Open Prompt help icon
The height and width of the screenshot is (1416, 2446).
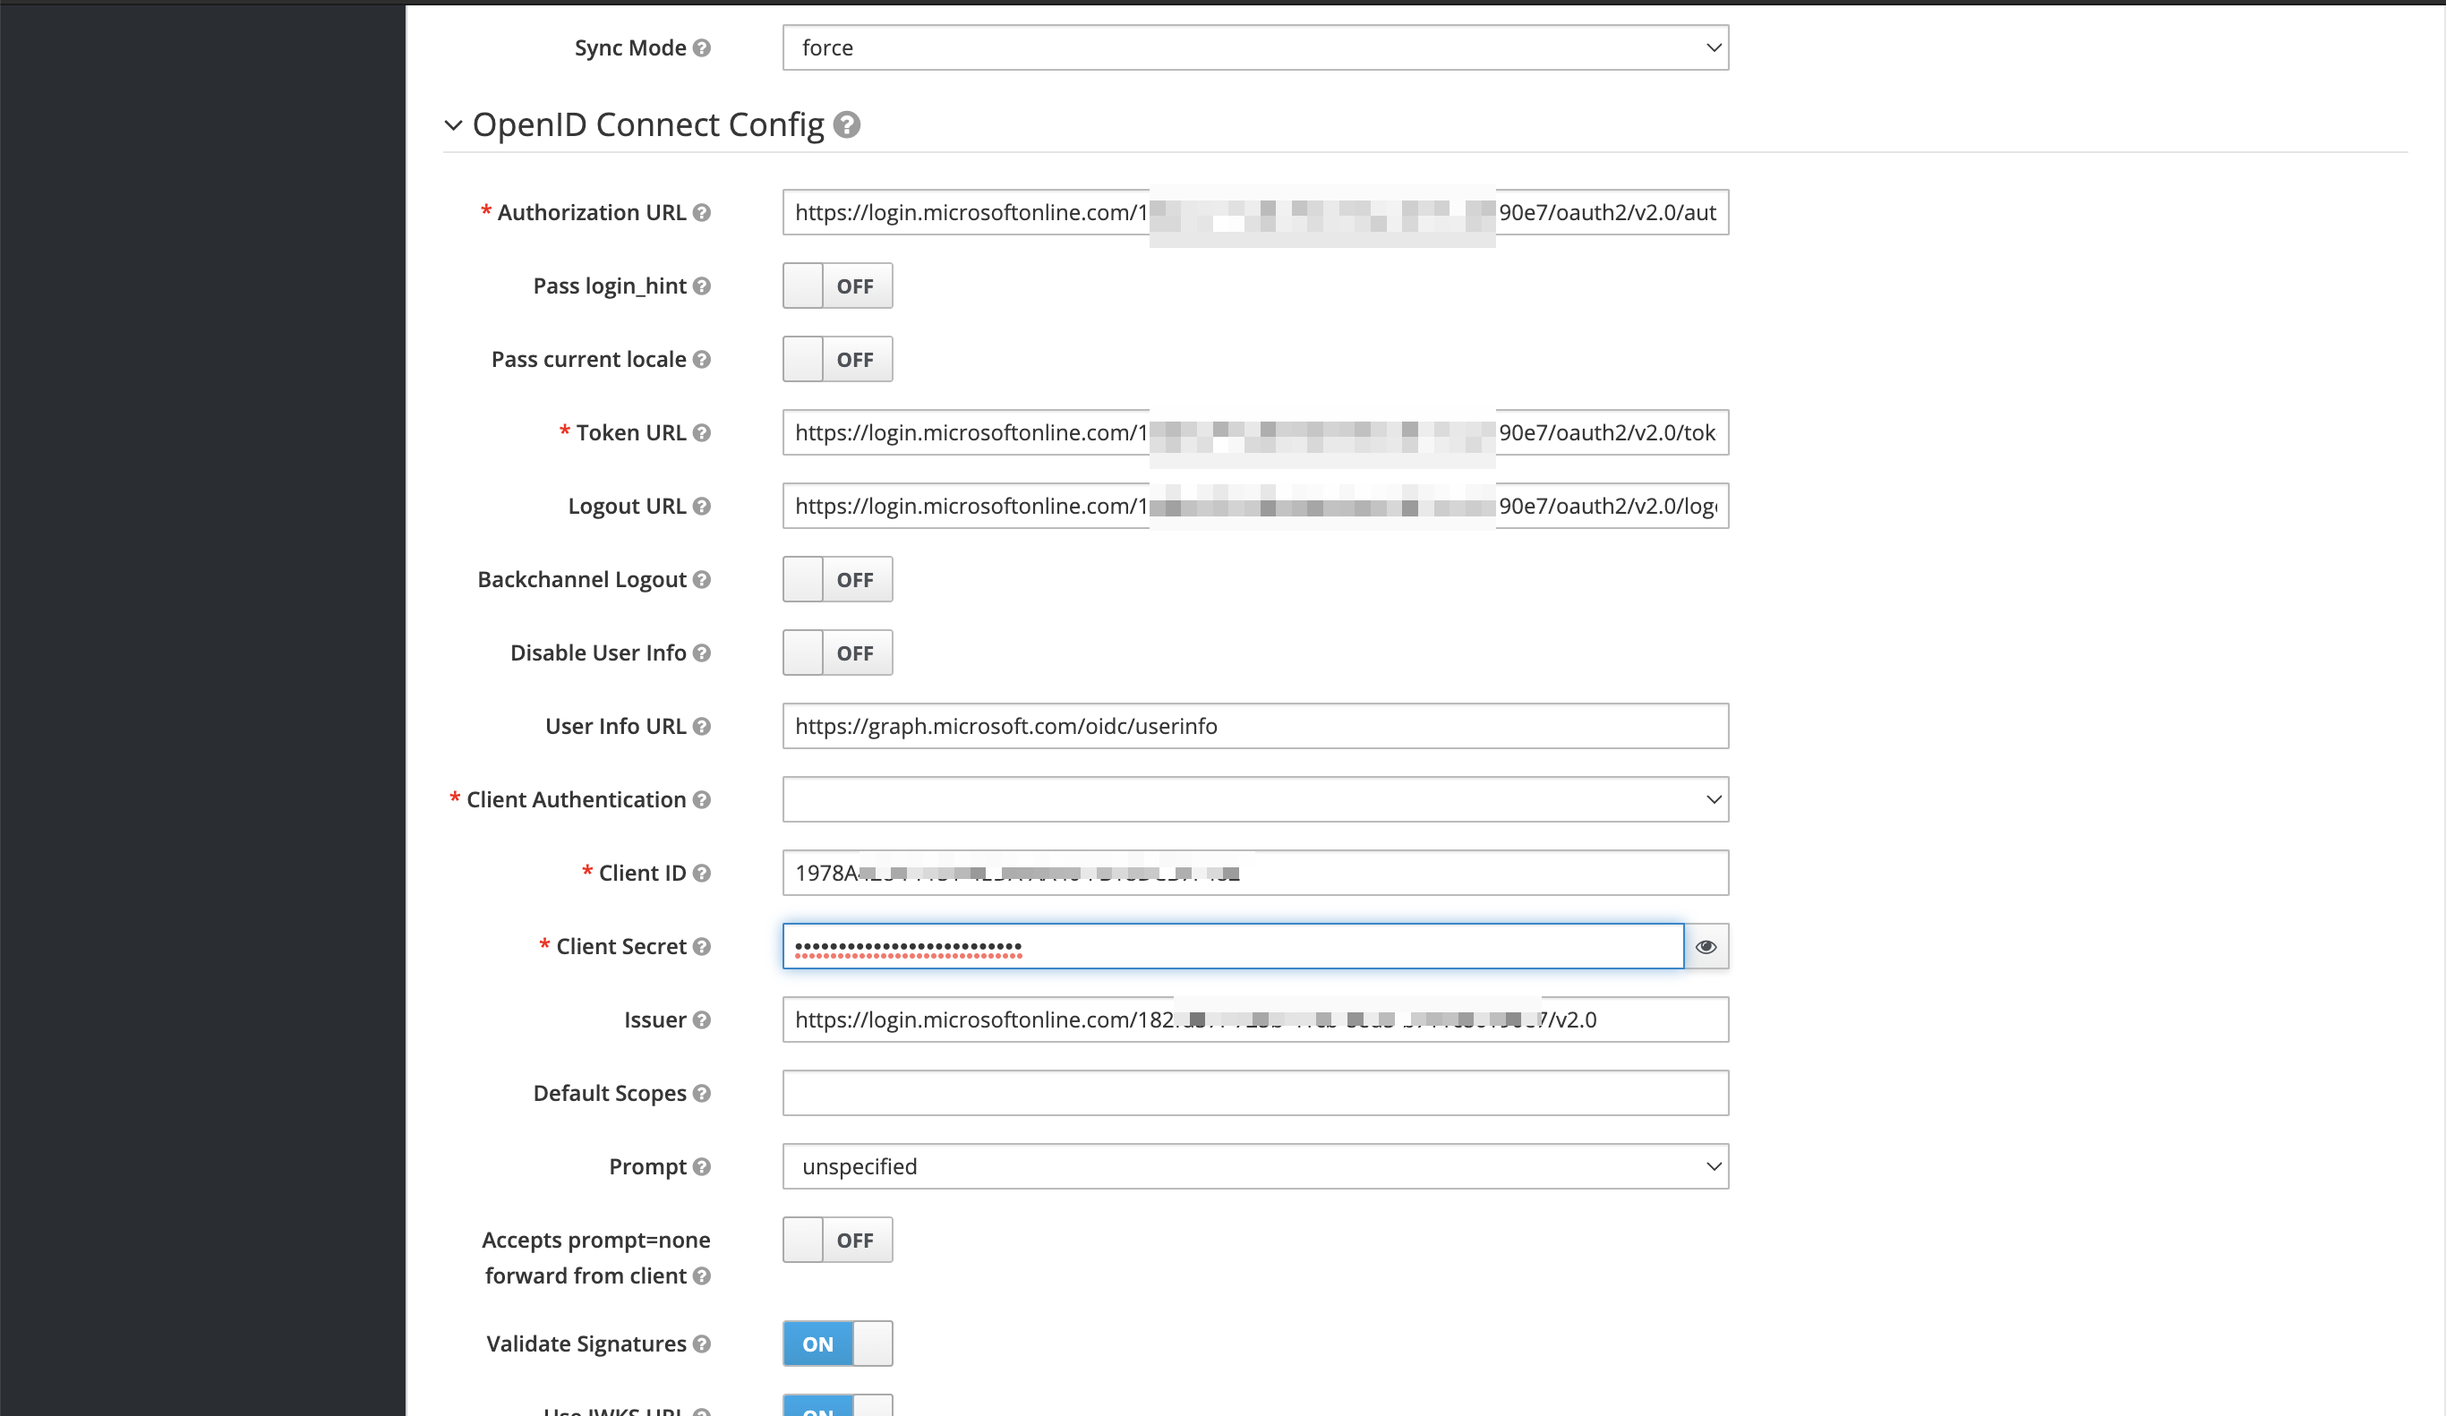click(x=702, y=1166)
